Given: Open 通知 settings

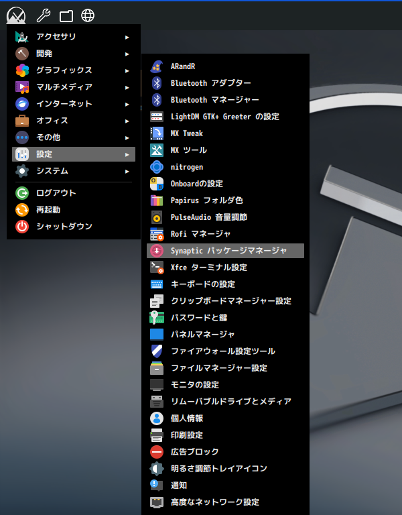Looking at the screenshot, I should pos(225,485).
